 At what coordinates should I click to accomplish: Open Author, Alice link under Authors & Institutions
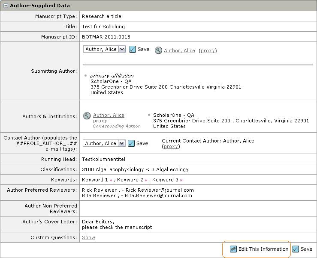(109, 115)
